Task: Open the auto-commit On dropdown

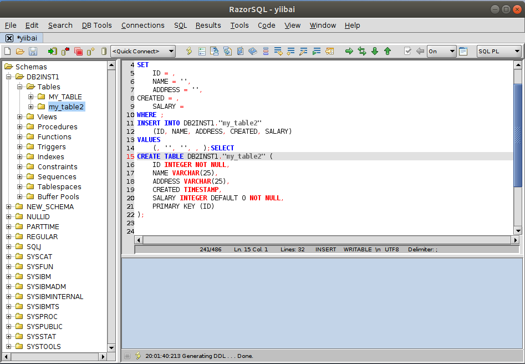Action: (x=441, y=51)
